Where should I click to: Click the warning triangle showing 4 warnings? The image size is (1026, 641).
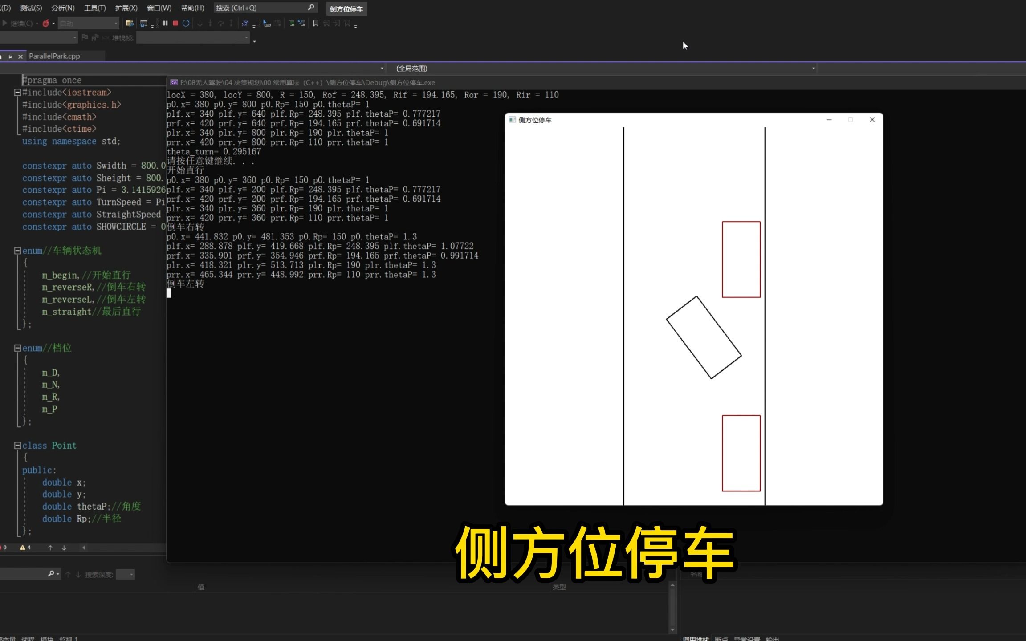[23, 548]
